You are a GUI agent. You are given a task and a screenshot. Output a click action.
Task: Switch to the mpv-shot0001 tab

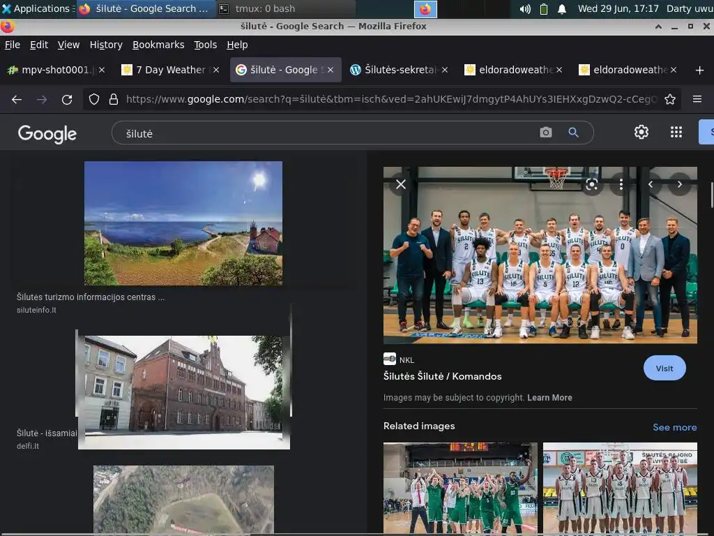pos(56,70)
